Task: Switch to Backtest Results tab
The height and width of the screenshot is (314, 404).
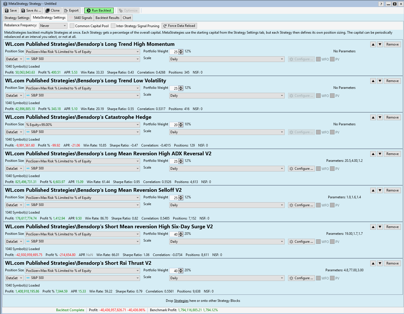Action: [107, 18]
